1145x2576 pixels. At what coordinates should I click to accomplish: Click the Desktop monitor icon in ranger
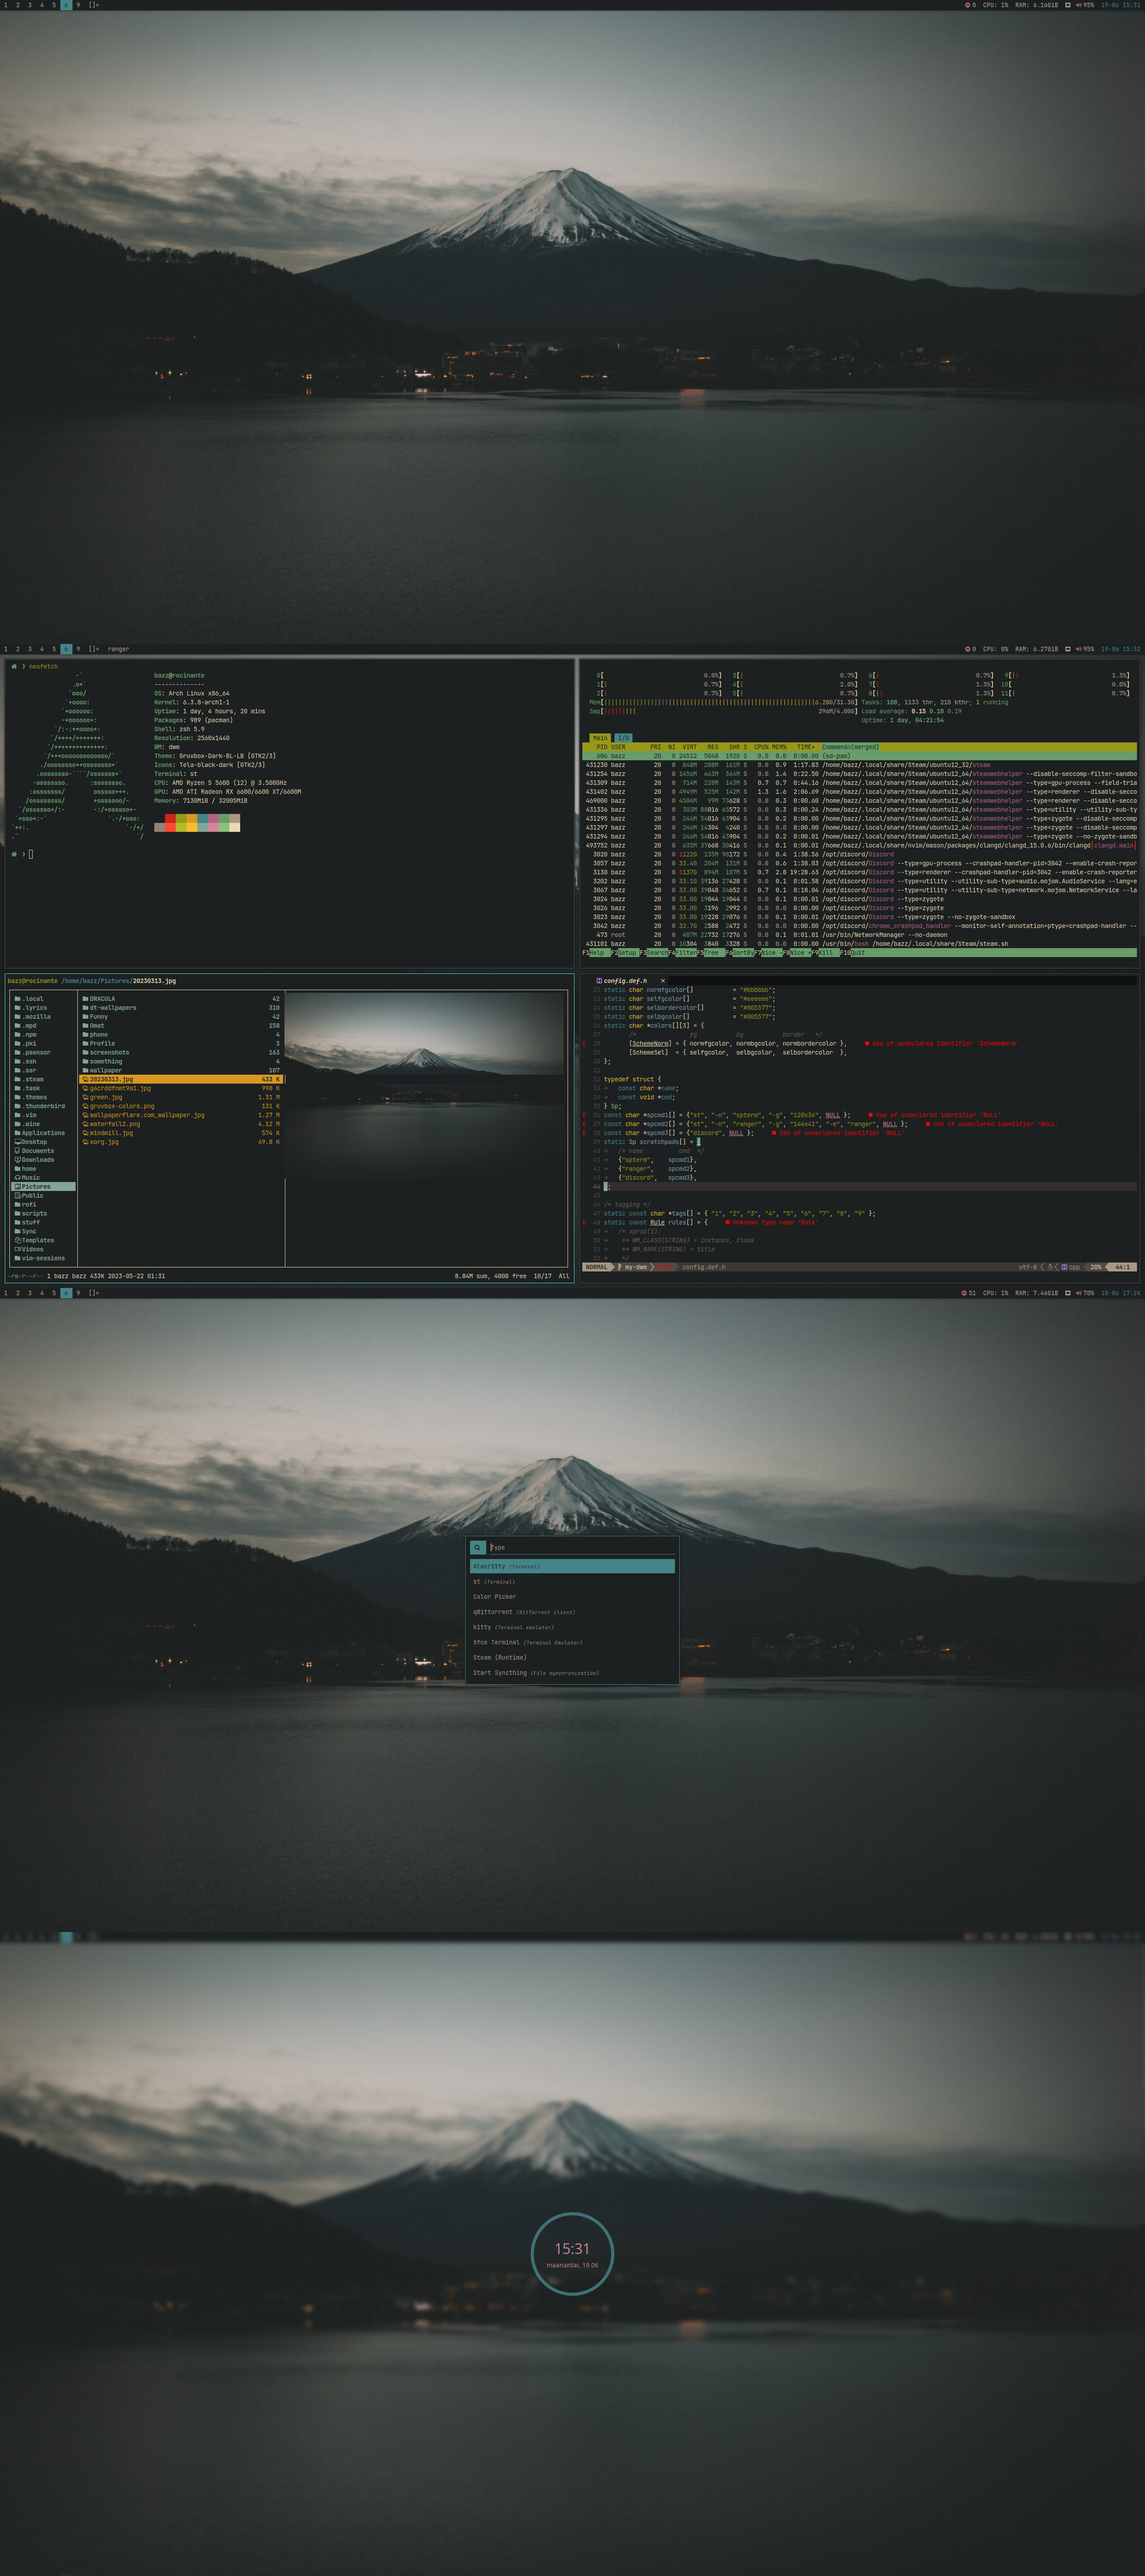pos(17,1142)
